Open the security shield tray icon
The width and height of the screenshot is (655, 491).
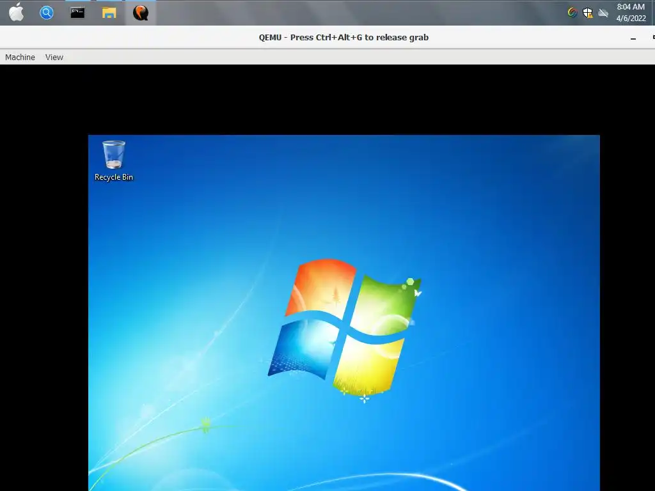[x=588, y=13]
